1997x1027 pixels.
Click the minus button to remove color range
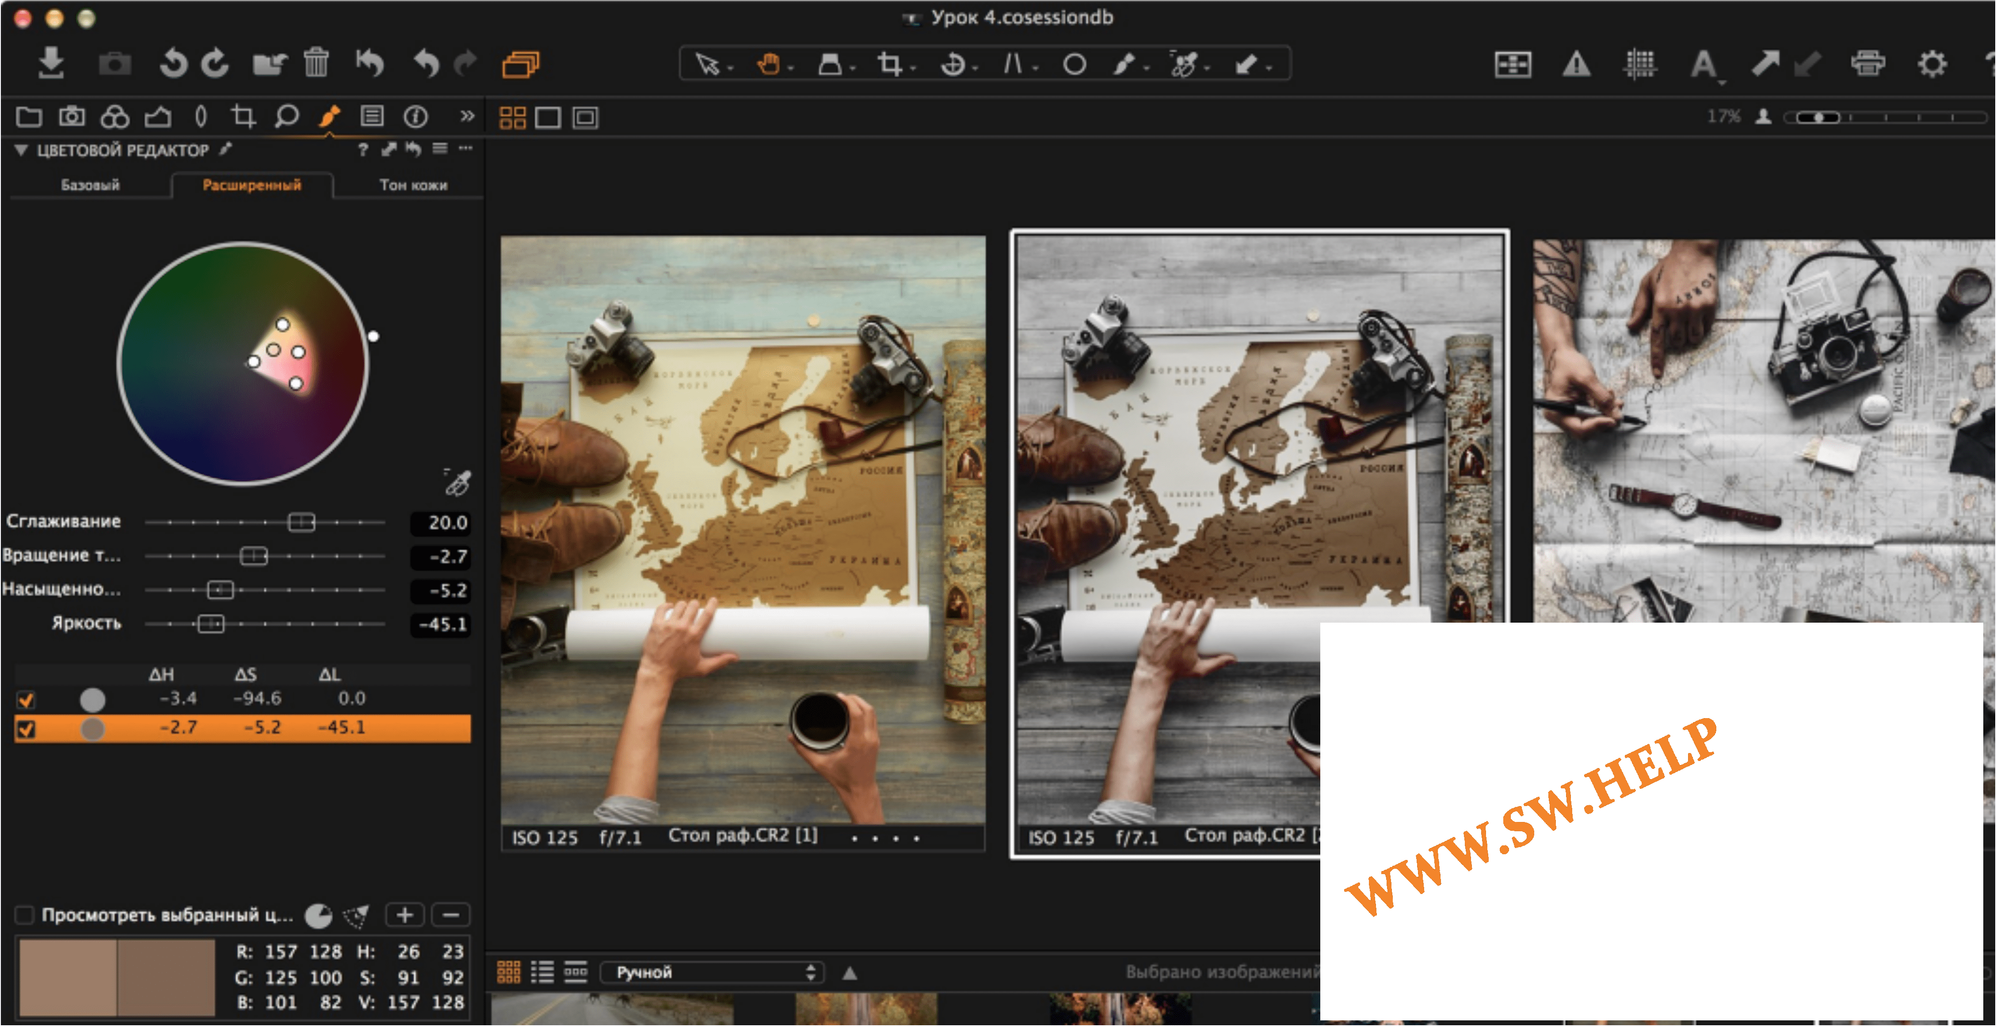point(450,915)
